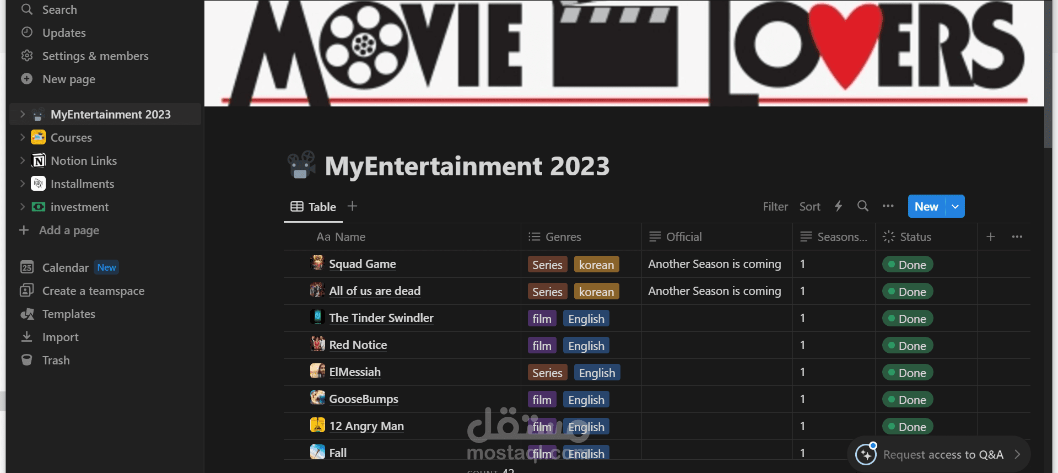Screen dimensions: 1058x473
Task: Click the page vertical scrollbar
Action: (1048, 73)
